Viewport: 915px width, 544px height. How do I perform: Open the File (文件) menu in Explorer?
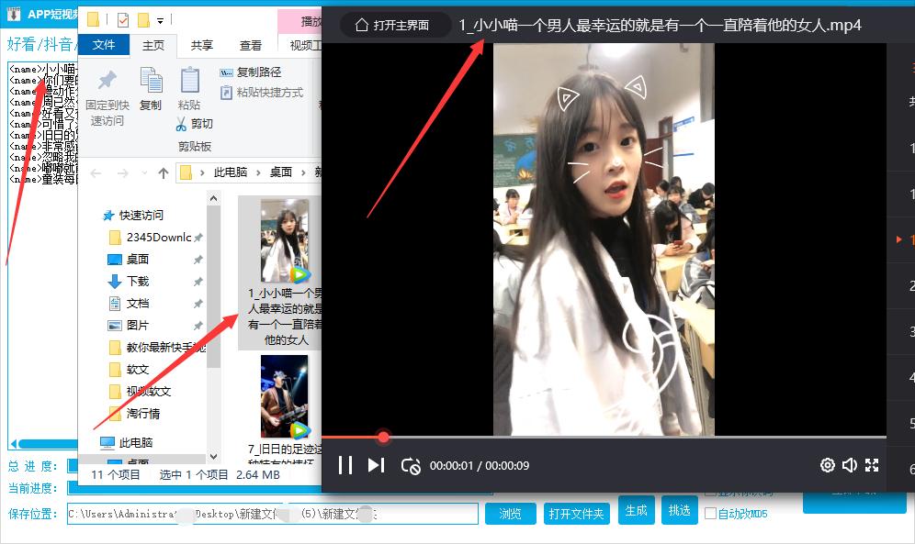pyautogui.click(x=103, y=45)
